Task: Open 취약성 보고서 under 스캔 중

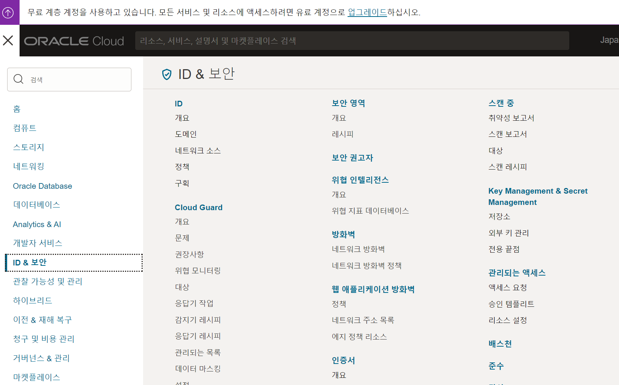Action: [511, 118]
